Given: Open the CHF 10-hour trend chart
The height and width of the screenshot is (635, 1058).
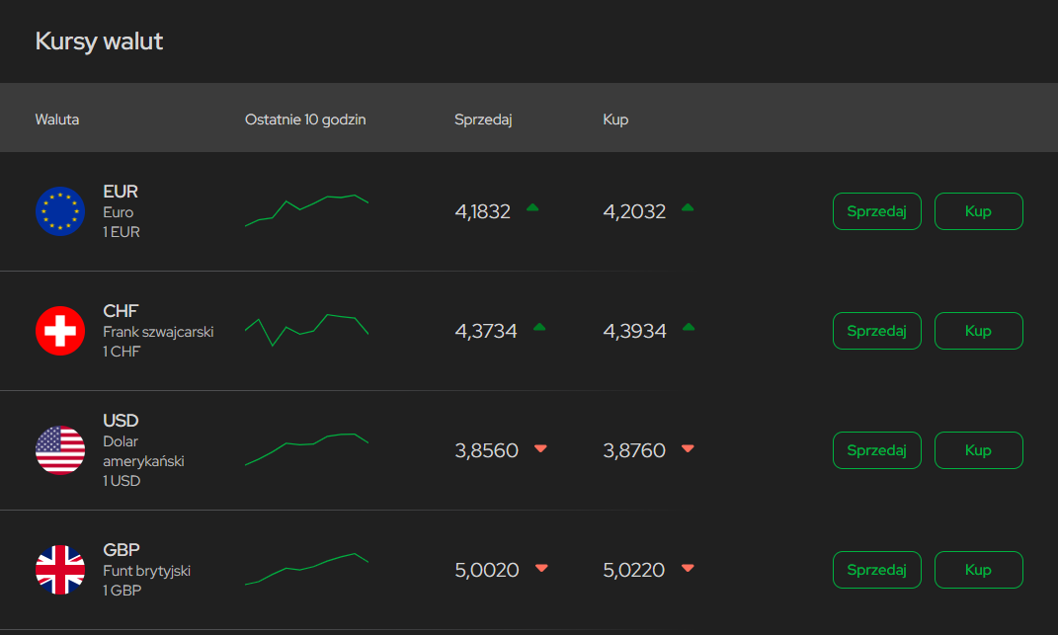Looking at the screenshot, I should click(306, 330).
